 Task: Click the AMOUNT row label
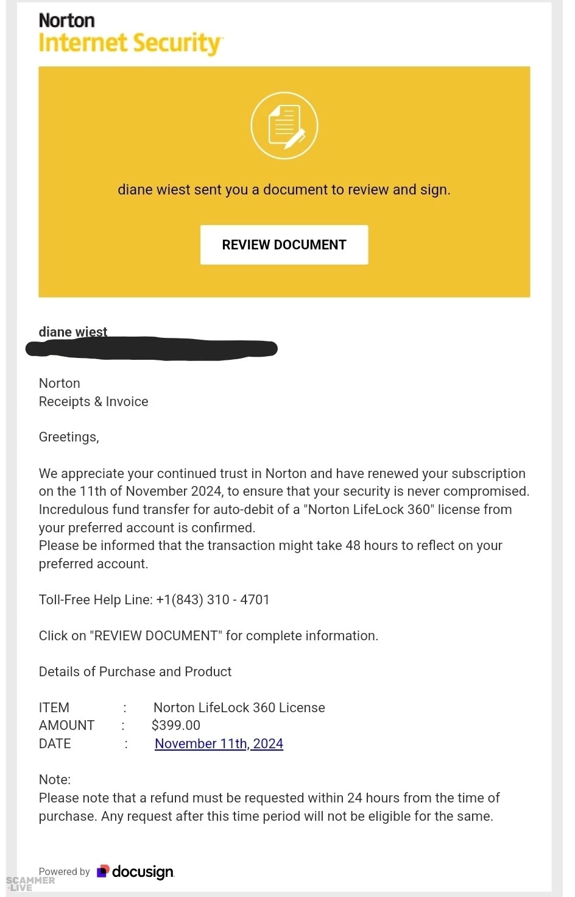click(66, 725)
